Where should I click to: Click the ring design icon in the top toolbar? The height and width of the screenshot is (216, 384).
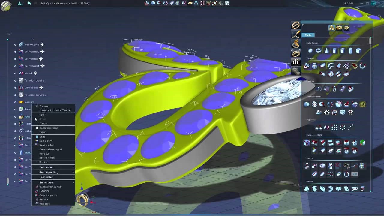[196, 3]
